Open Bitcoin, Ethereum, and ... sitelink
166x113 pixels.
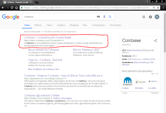(87, 50)
